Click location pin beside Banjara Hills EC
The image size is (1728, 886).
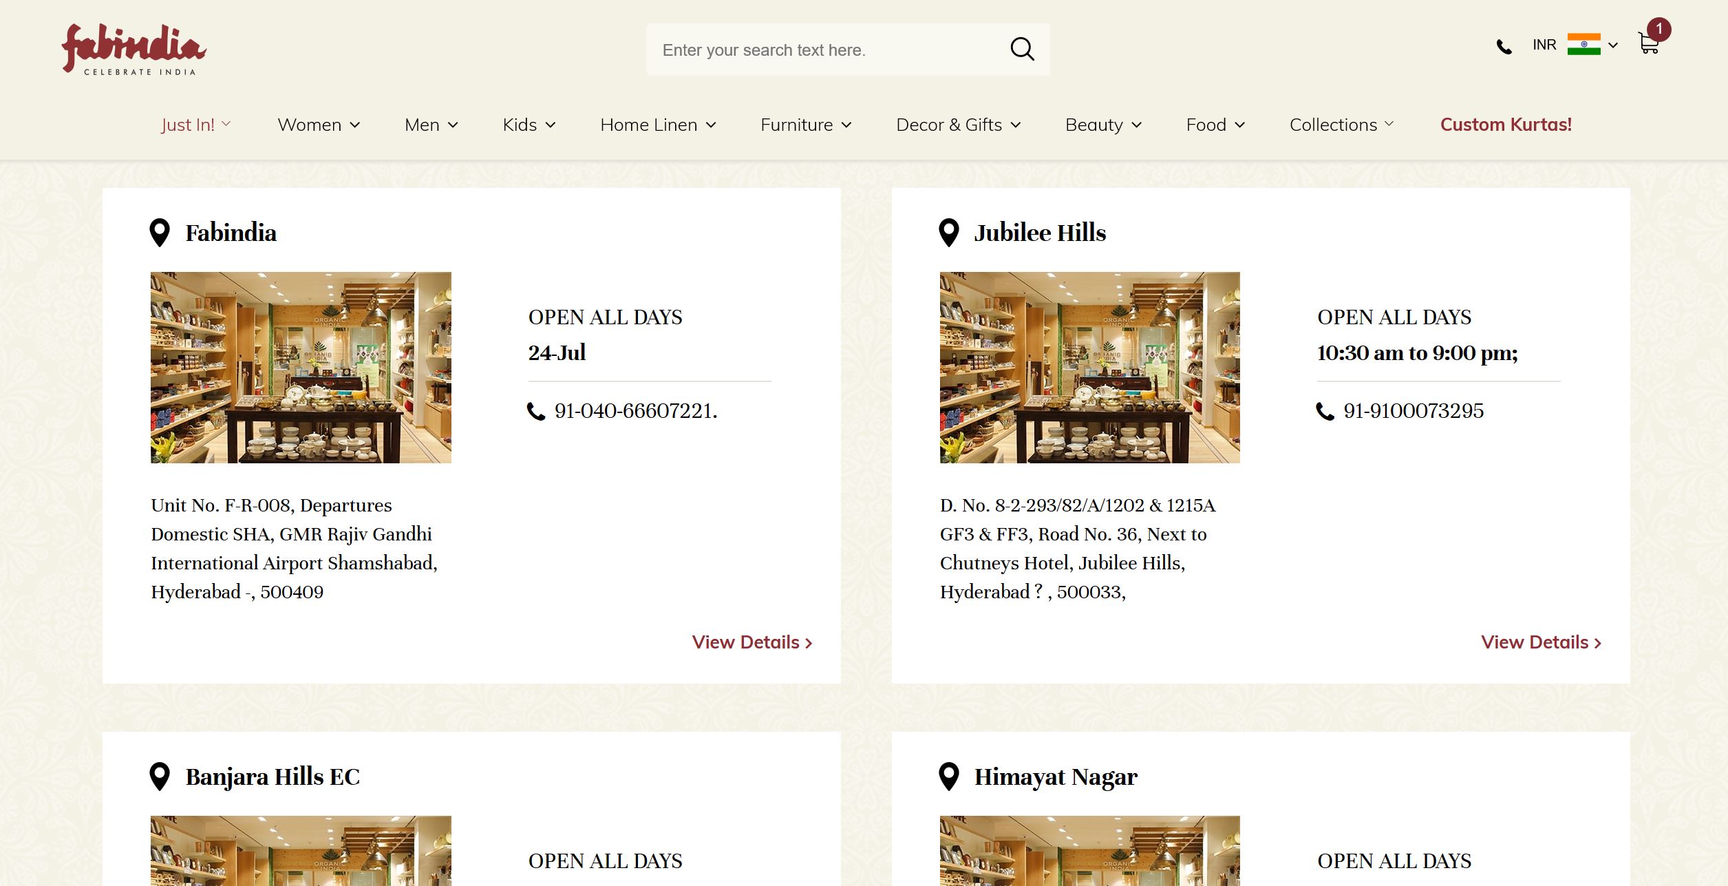pyautogui.click(x=160, y=777)
